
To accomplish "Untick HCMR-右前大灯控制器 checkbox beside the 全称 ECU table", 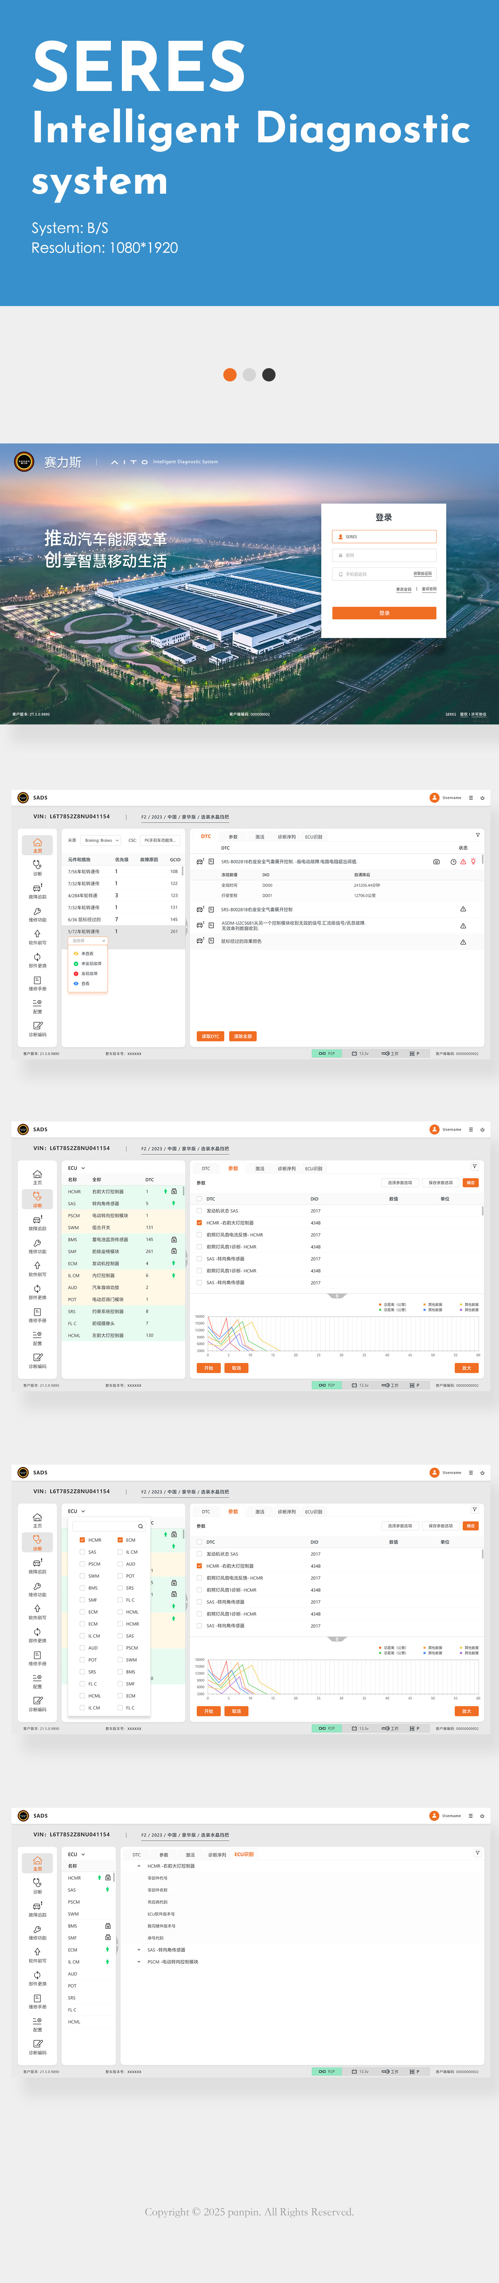I will [x=199, y=1223].
